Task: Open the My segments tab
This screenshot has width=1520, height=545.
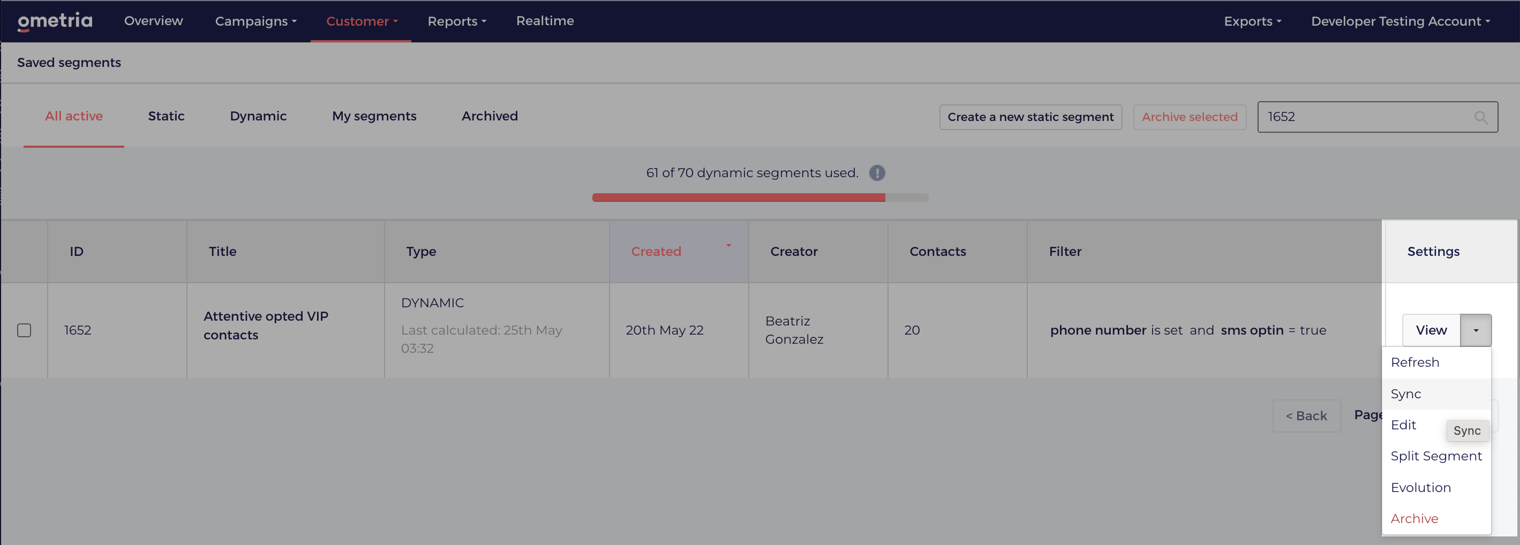Action: click(x=374, y=116)
